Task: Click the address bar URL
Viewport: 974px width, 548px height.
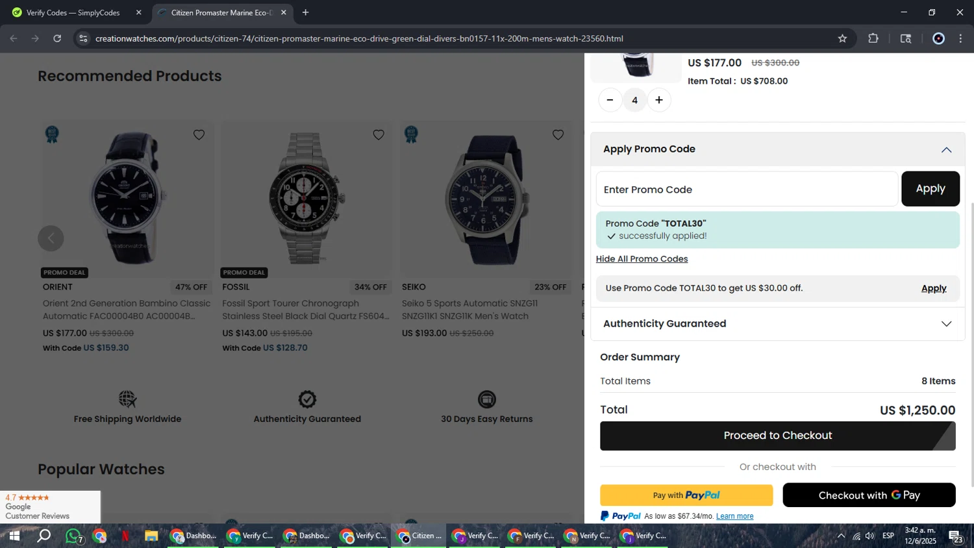Action: click(359, 38)
